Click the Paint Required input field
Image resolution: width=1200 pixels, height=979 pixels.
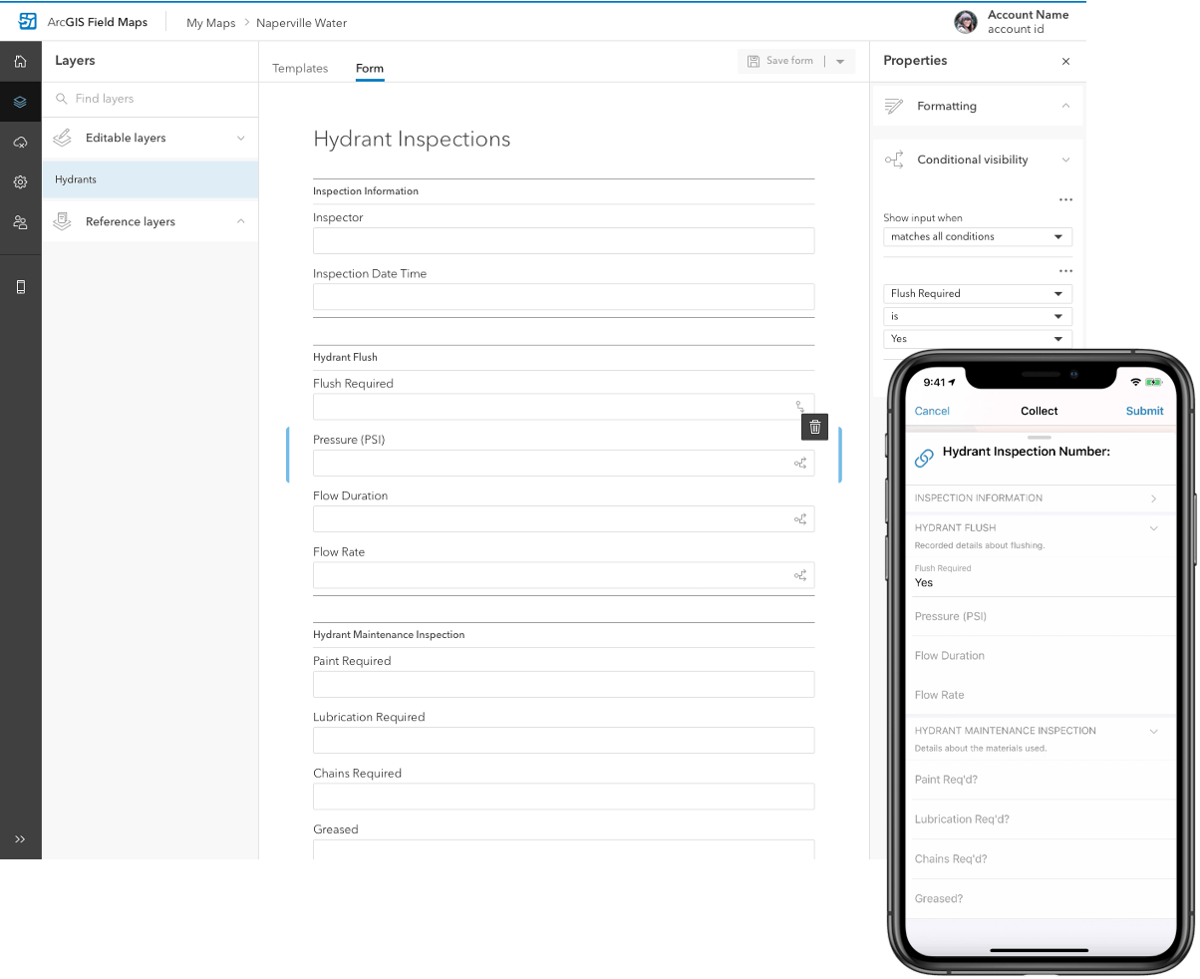(563, 684)
